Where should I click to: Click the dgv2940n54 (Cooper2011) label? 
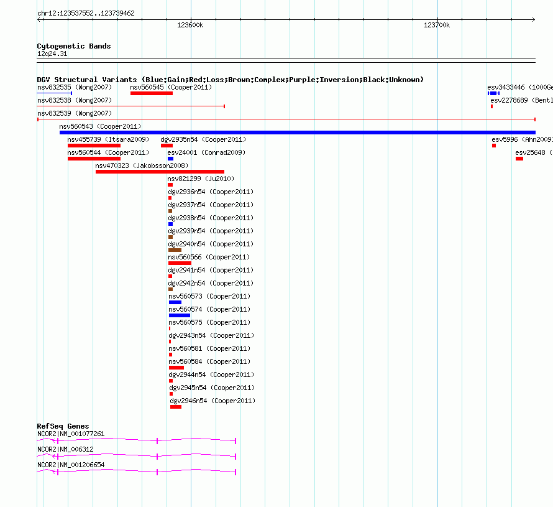(x=211, y=244)
